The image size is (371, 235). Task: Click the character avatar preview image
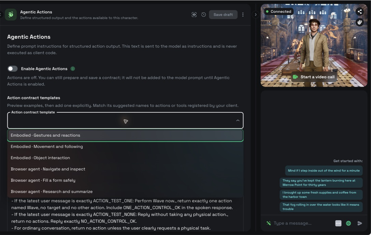tap(314, 45)
